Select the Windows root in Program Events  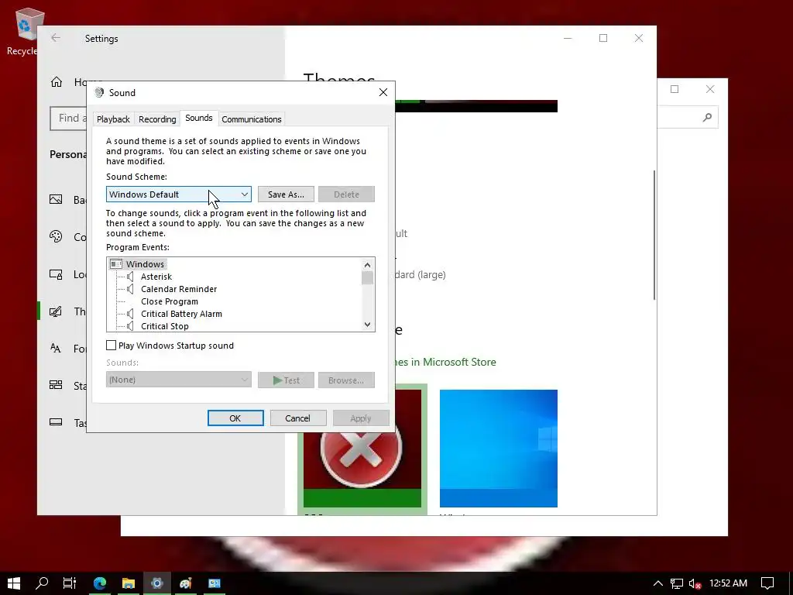tap(145, 264)
